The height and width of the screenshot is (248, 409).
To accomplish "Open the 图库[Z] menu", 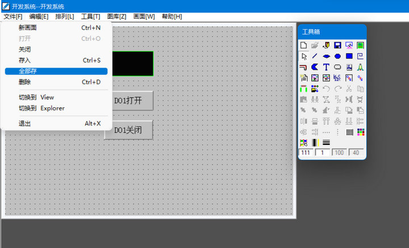I will pyautogui.click(x=116, y=16).
